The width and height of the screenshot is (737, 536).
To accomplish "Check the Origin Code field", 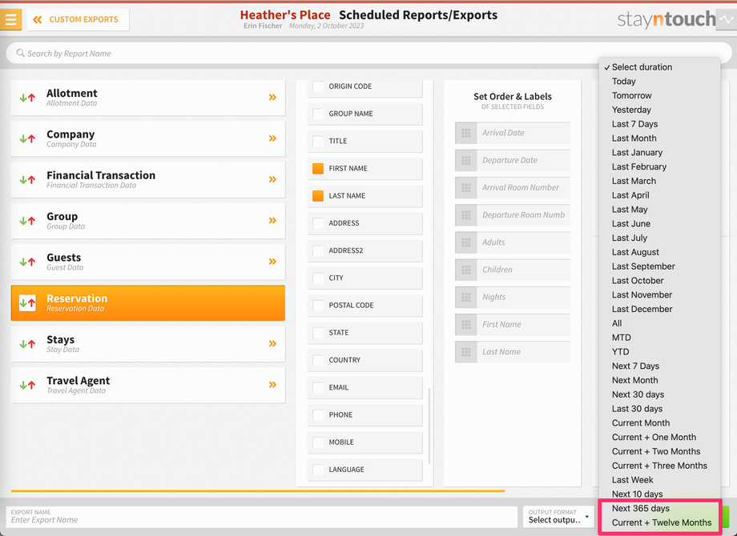I will [x=318, y=86].
